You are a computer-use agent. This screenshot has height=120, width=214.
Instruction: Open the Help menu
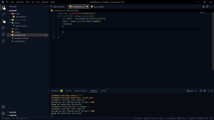click(52, 2)
